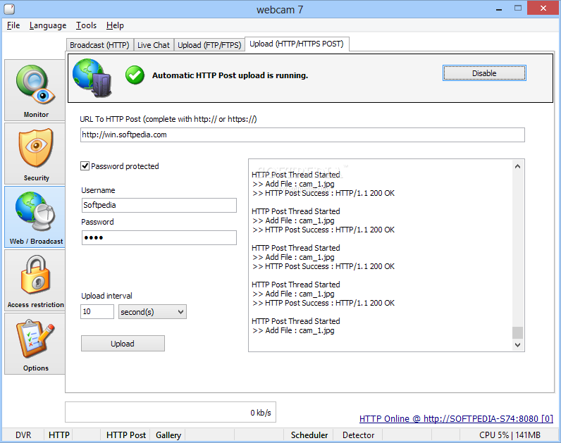The width and height of the screenshot is (561, 443).
Task: Select the Upload (HTTP/HTTPS POST) tab
Action: (x=297, y=44)
